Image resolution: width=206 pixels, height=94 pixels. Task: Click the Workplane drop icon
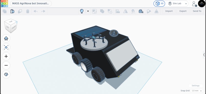tap(156, 11)
